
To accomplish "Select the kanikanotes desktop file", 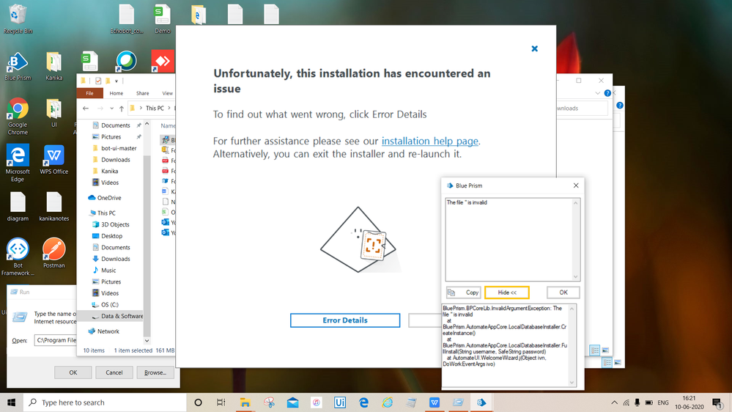I will pyautogui.click(x=53, y=207).
